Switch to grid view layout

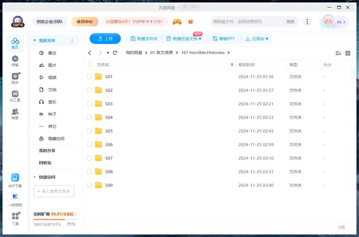(x=348, y=53)
